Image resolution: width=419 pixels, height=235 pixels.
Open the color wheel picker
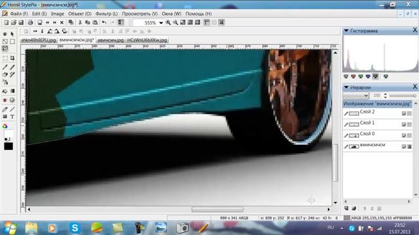pyautogui.click(x=5, y=126)
